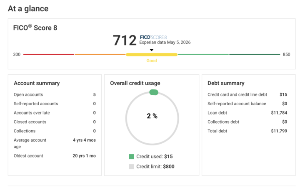Click the $11,799 total debt value
Image resolution: width=300 pixels, height=188 pixels.
pos(279,131)
